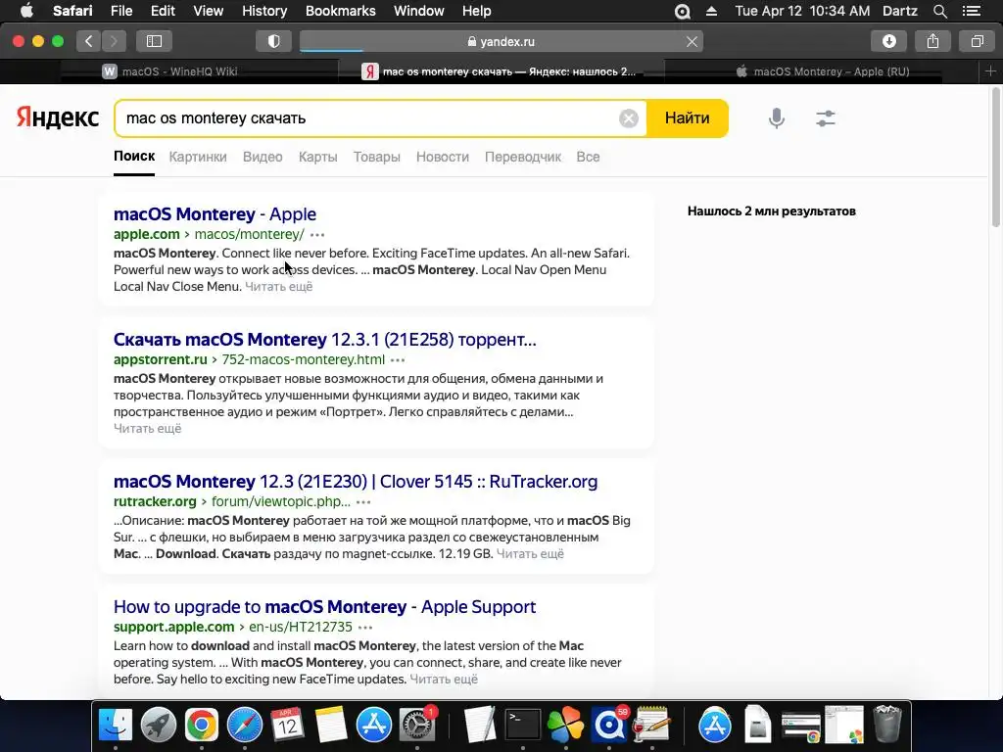Open options dots for support.apple.com result

365,628
